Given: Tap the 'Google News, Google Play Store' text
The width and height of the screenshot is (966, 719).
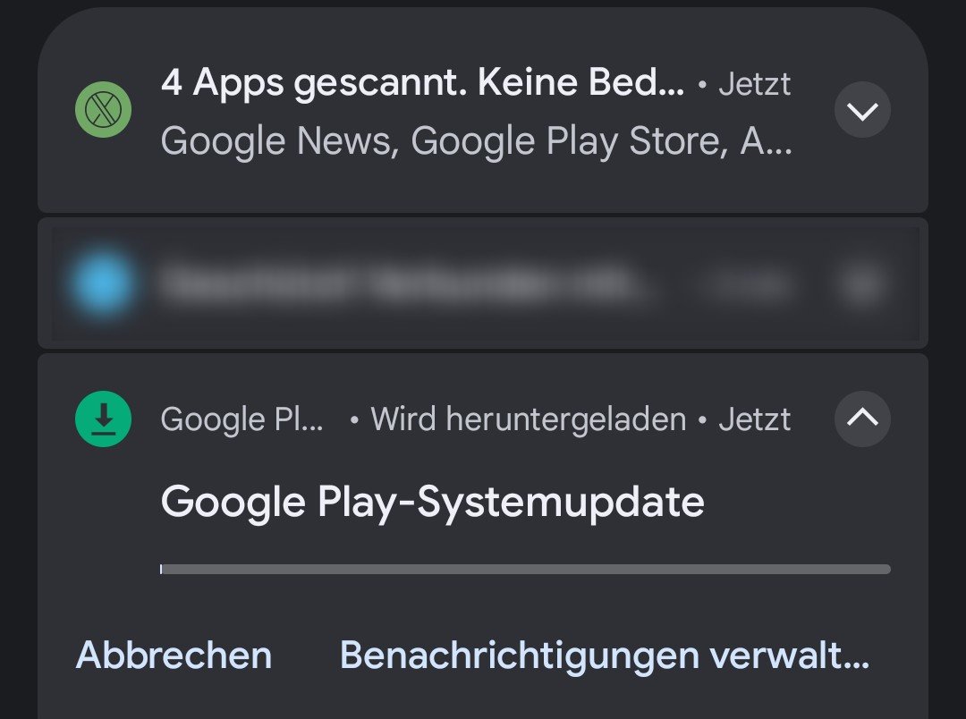Looking at the screenshot, I should pyautogui.click(x=476, y=140).
